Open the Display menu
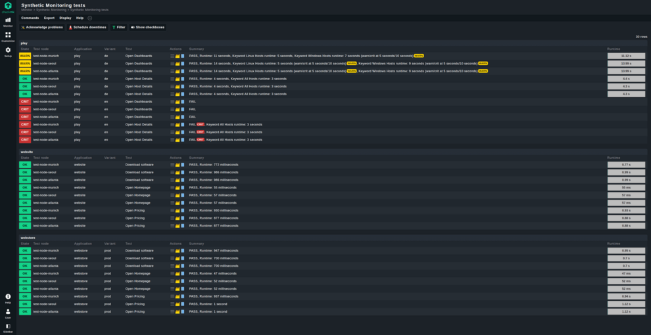Image resolution: width=651 pixels, height=335 pixels. pyautogui.click(x=65, y=18)
